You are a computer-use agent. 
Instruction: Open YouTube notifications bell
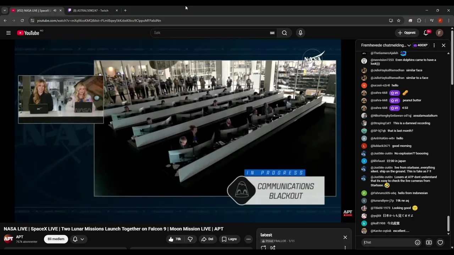pyautogui.click(x=426, y=33)
